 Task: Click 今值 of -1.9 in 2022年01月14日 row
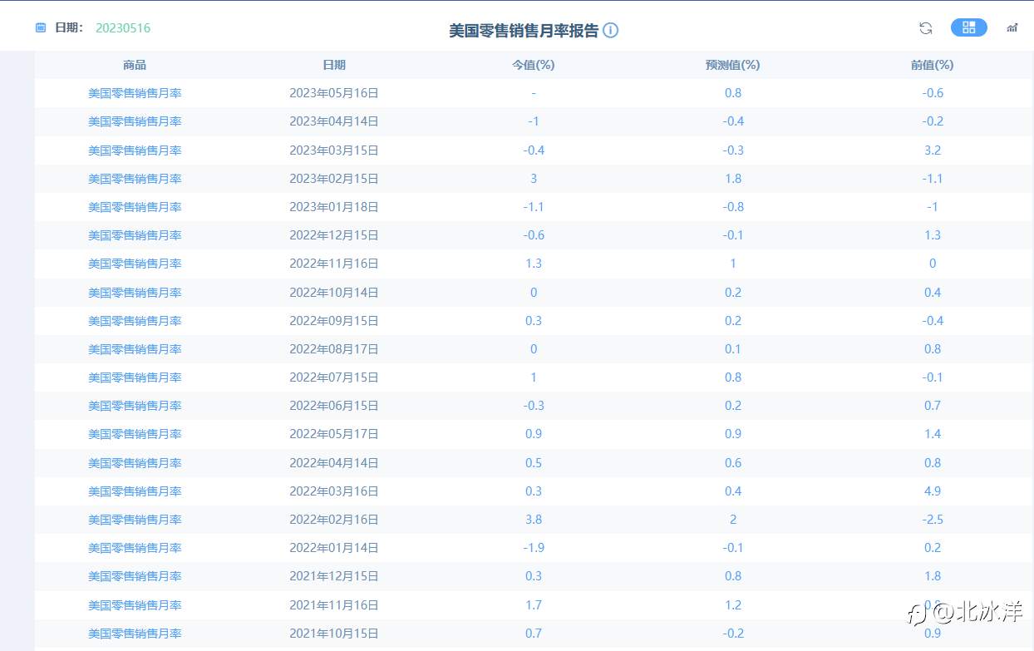click(x=534, y=548)
